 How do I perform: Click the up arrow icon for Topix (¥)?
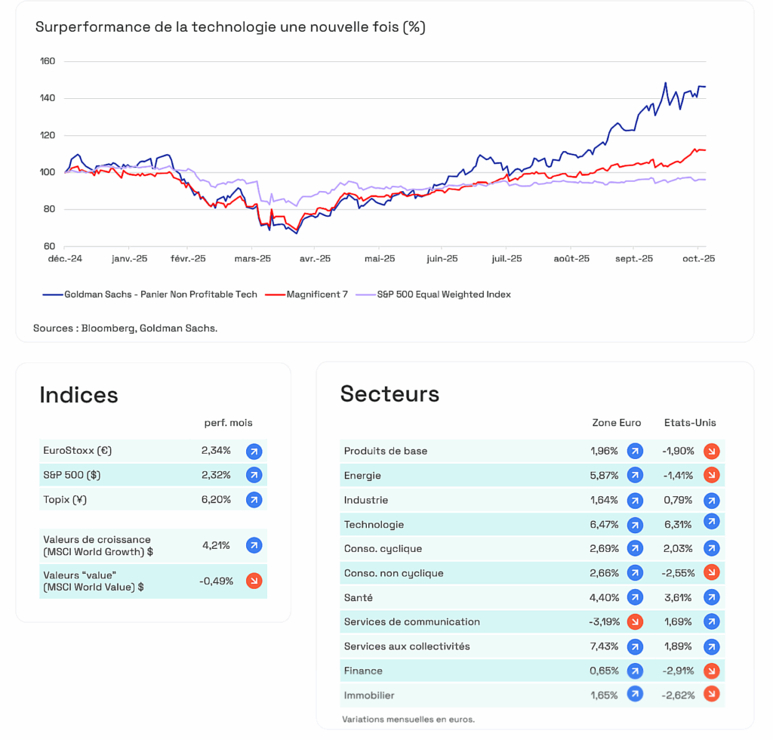pyautogui.click(x=254, y=500)
